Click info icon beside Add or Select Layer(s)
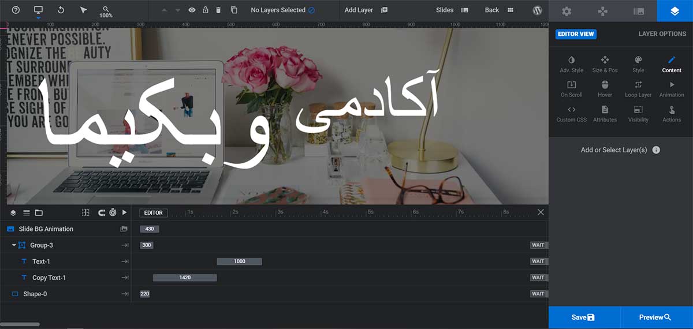Screen dimensions: 693x329 coord(656,150)
